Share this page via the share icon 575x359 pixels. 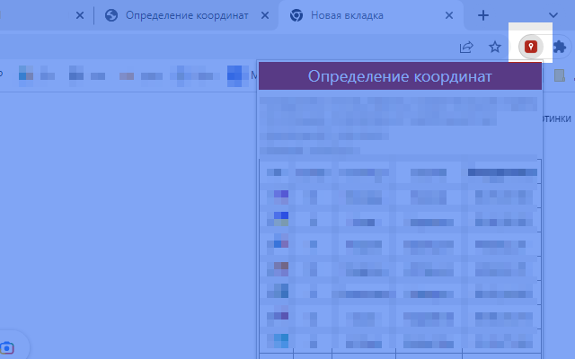466,47
